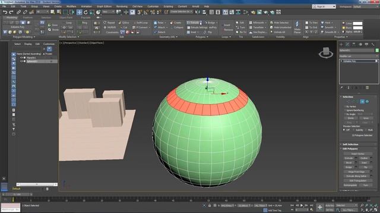Click Hide Selected in ribbon Visibility panel

tap(279, 22)
